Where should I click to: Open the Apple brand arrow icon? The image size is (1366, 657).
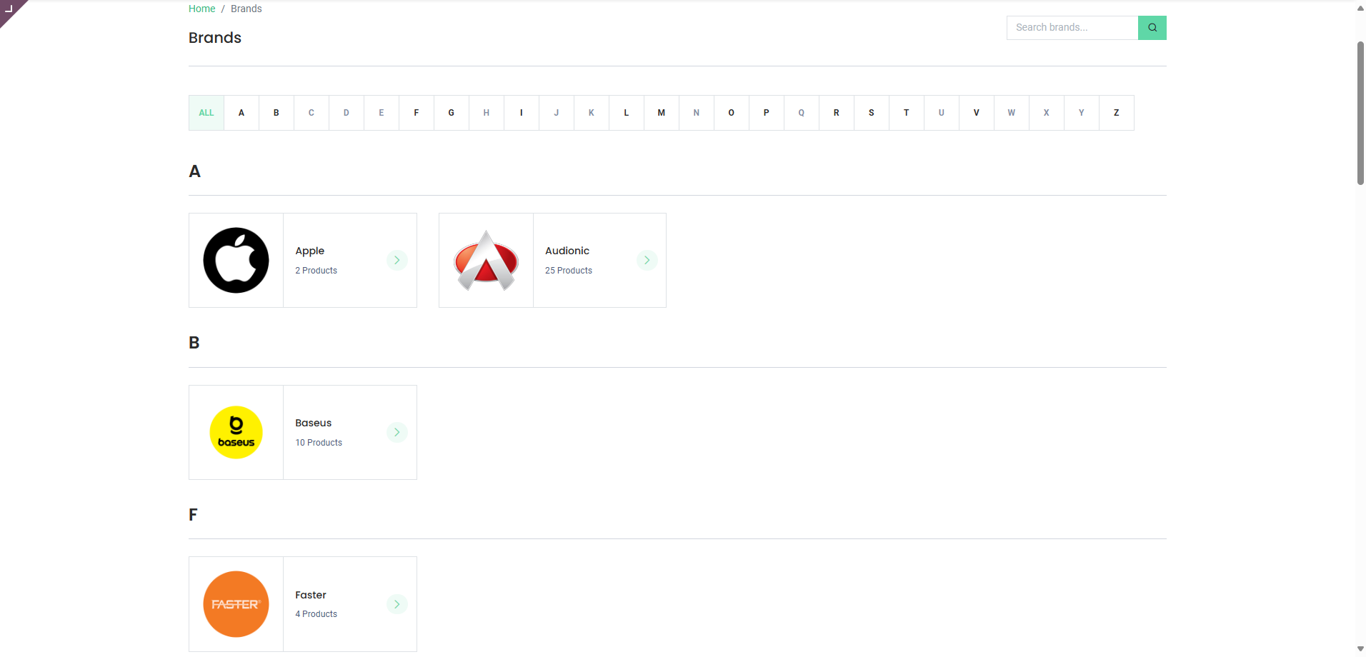(397, 260)
